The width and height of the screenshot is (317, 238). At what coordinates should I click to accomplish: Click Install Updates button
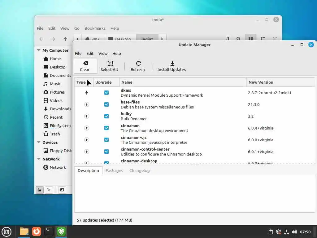click(172, 66)
